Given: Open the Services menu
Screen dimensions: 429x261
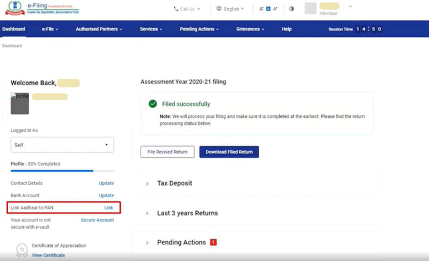Looking at the screenshot, I should coord(151,29).
